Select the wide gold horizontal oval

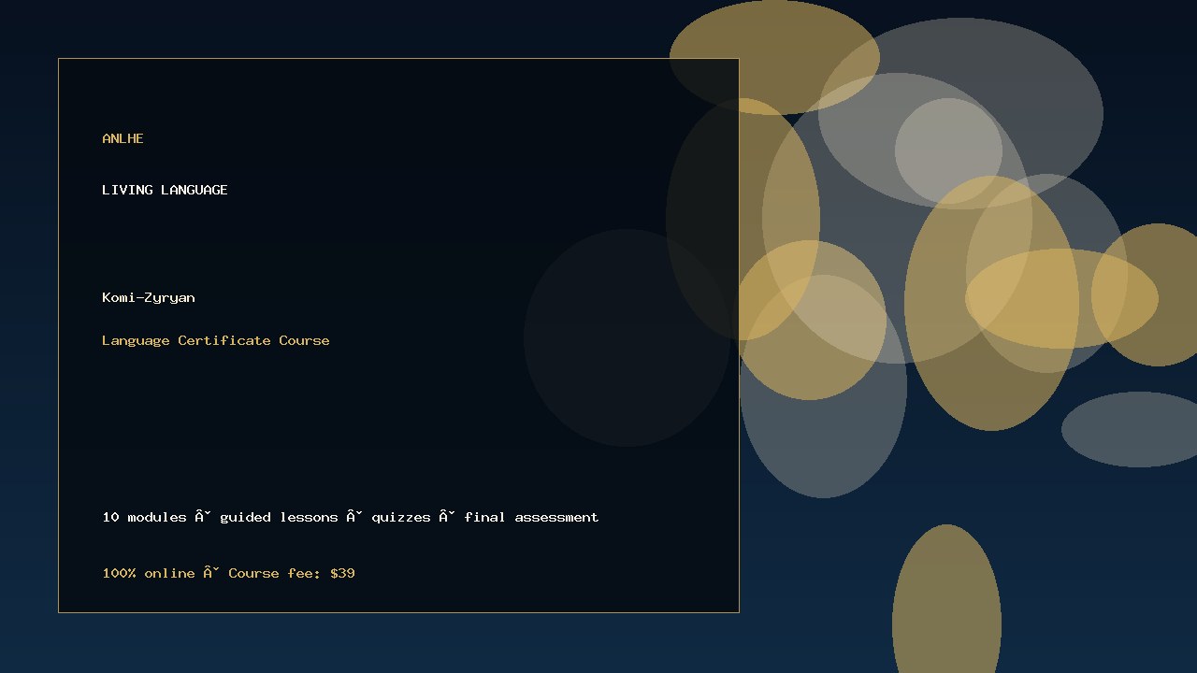click(1061, 298)
